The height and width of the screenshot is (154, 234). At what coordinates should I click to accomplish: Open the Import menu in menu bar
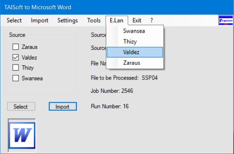tap(40, 20)
